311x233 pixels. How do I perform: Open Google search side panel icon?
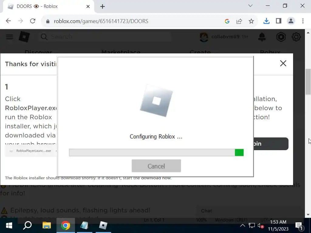point(227,21)
